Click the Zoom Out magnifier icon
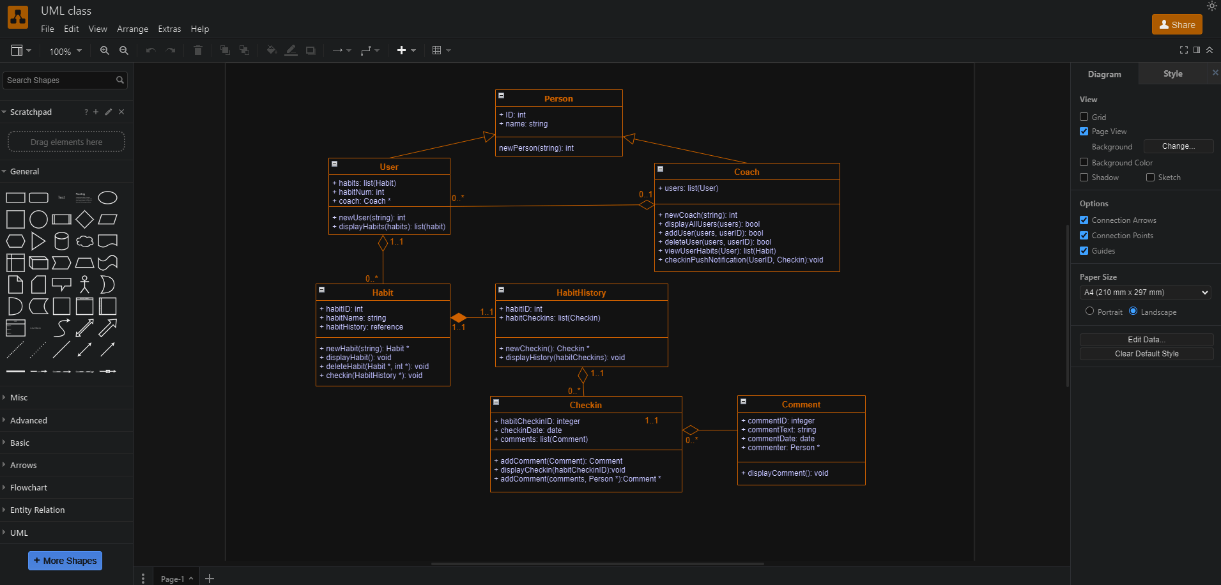Screen dimensions: 1221x585 124,50
